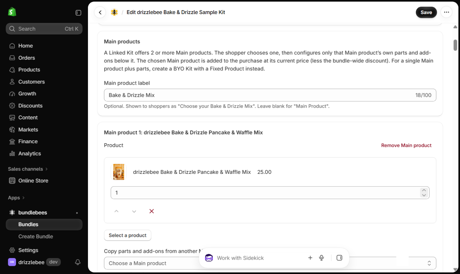
Task: Open the more actions ellipsis menu
Action: point(446,12)
